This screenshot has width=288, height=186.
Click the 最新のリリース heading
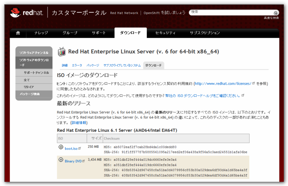(74, 103)
